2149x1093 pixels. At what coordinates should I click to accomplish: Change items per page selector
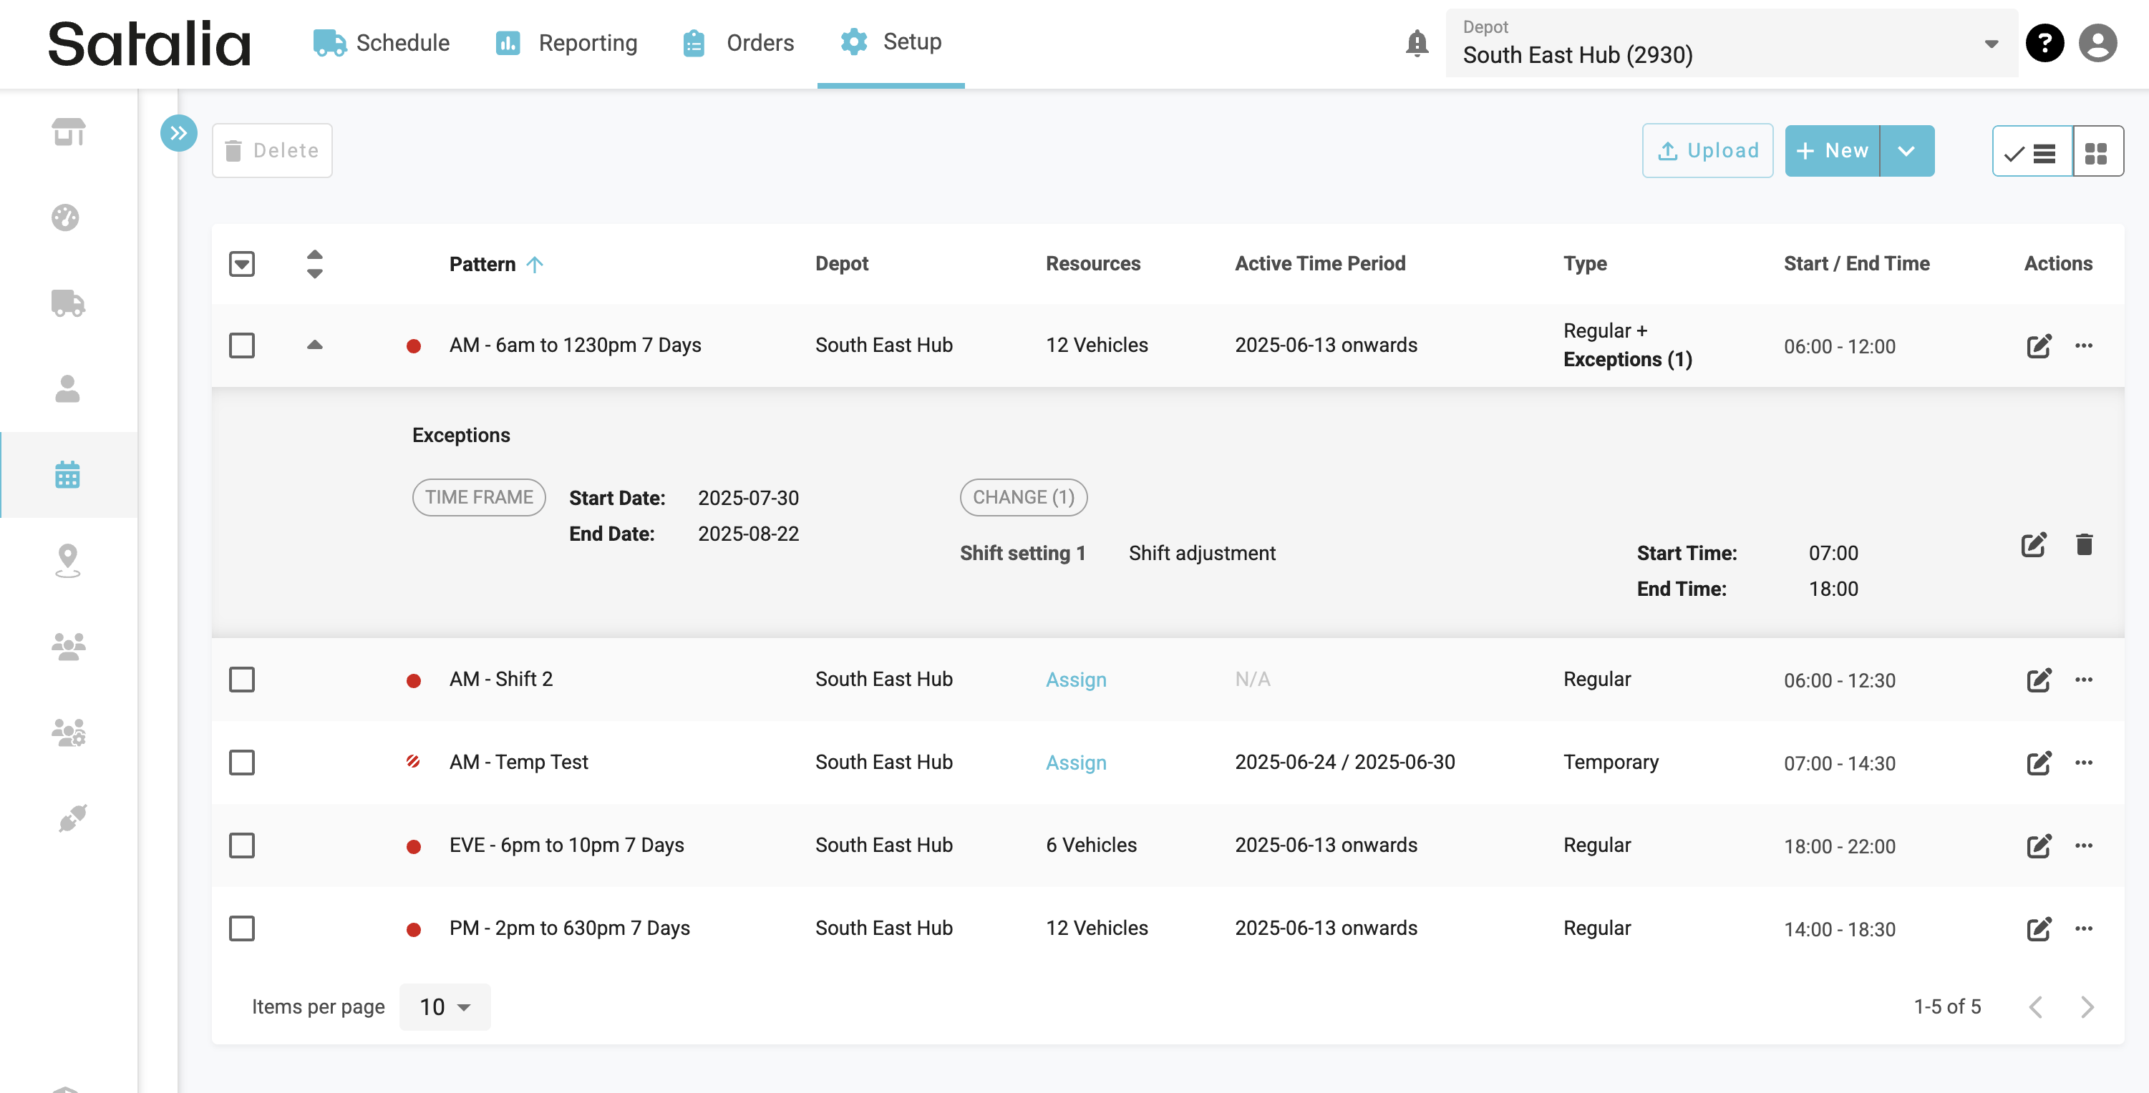click(x=445, y=1006)
